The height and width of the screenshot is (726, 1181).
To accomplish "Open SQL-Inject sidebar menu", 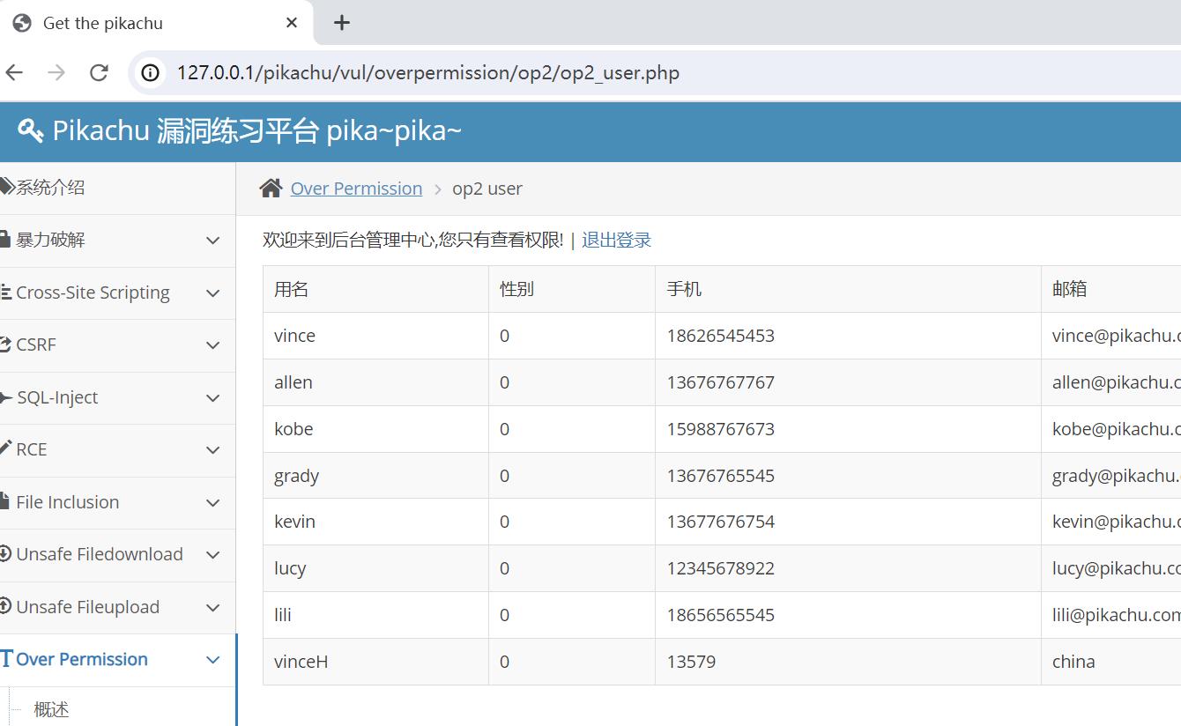I will click(x=117, y=397).
